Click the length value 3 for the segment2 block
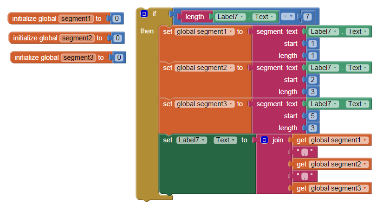The width and height of the screenshot is (383, 210). [x=312, y=92]
